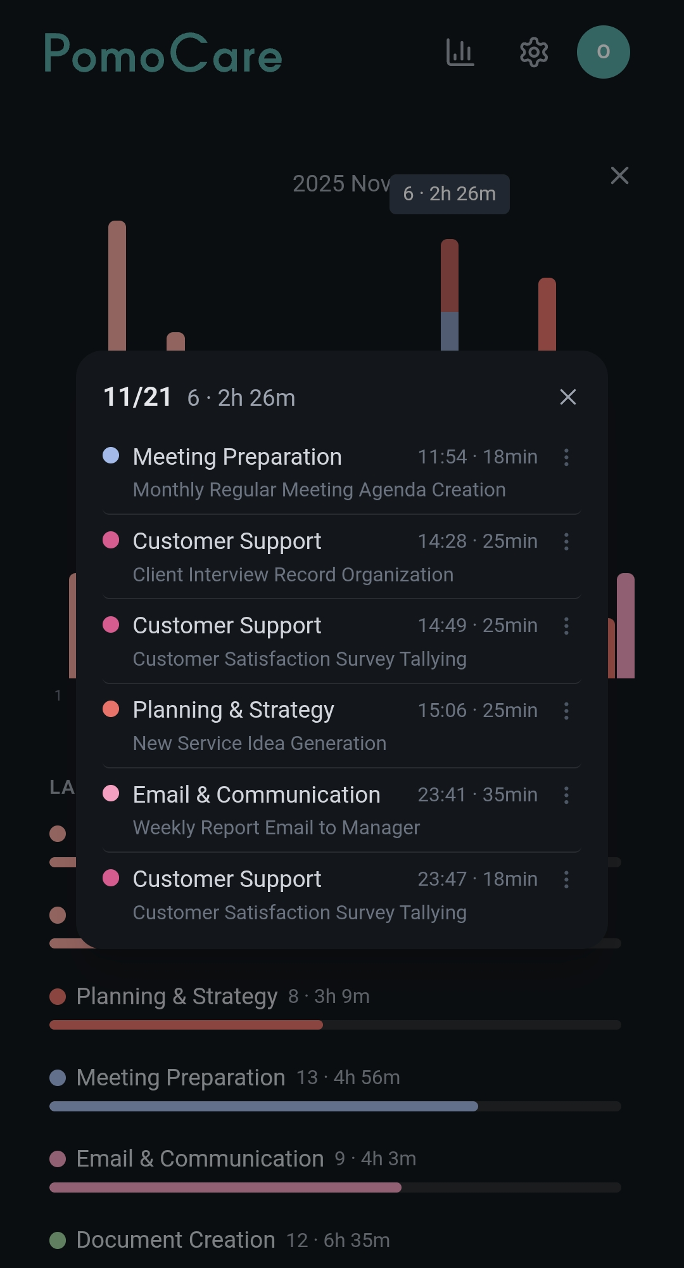684x1268 pixels.
Task: Open options menu for Planning & Strategy 15:06 session
Action: pyautogui.click(x=566, y=711)
